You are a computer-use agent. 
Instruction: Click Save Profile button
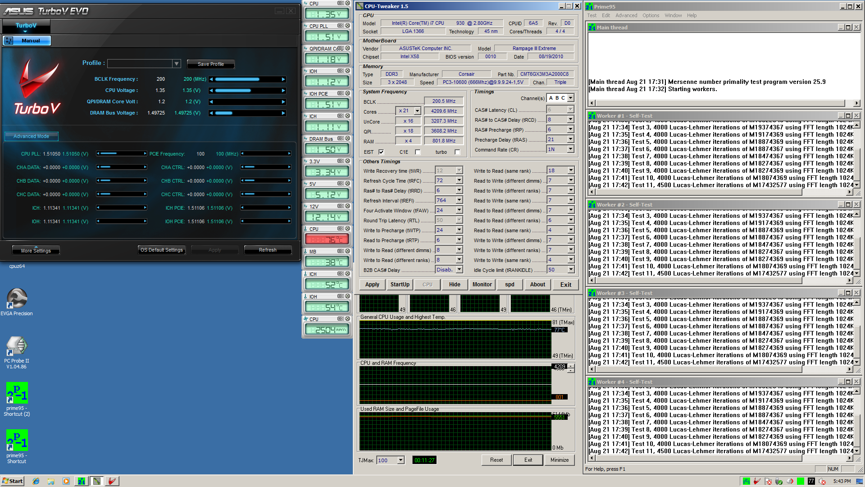(210, 64)
